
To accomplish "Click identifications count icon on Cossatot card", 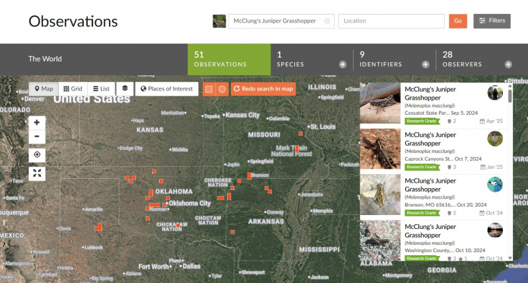I will (x=449, y=121).
